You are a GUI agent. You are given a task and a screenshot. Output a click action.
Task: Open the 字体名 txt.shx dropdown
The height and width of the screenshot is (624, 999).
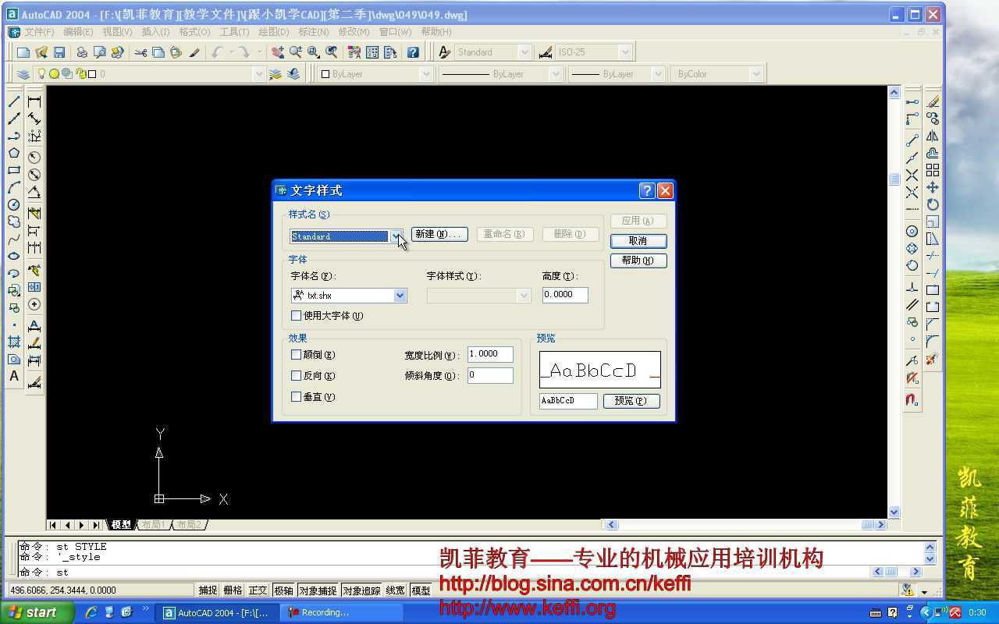point(400,296)
